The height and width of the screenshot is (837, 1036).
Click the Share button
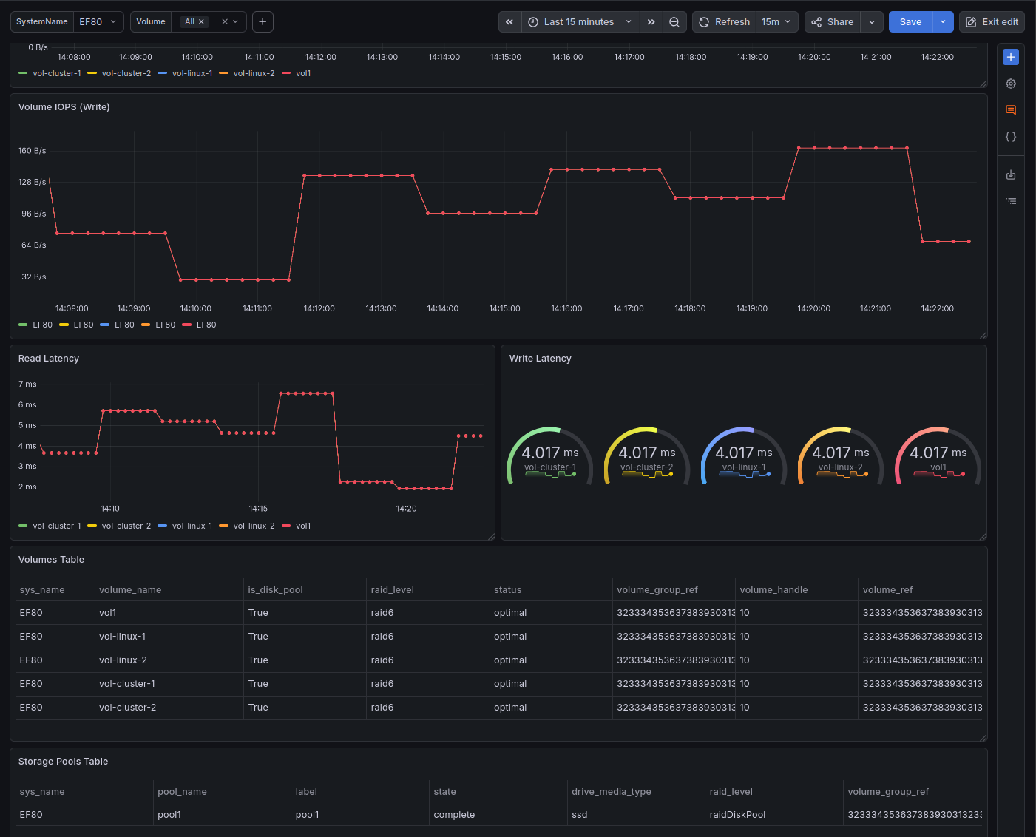click(x=833, y=22)
